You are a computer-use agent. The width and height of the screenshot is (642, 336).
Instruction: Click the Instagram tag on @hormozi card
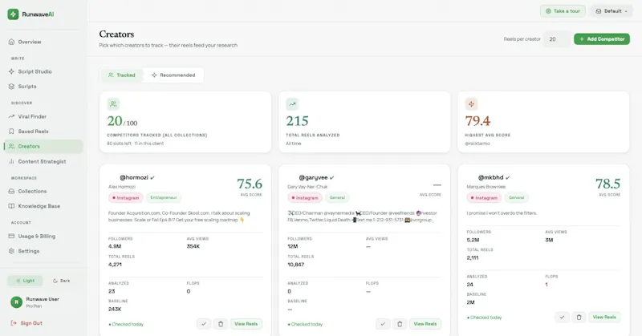coord(125,198)
